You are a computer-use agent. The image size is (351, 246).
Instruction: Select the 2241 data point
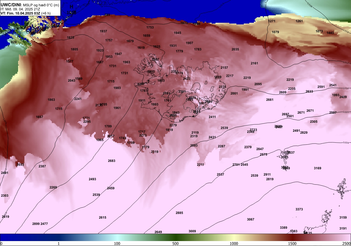(x=78, y=99)
